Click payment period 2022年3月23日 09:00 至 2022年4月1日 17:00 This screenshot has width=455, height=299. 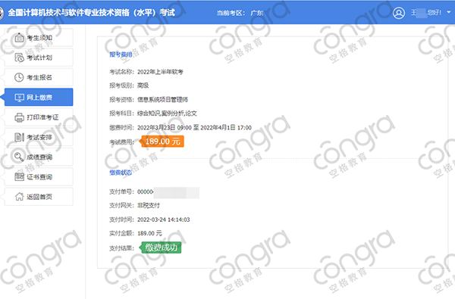pyautogui.click(x=194, y=128)
